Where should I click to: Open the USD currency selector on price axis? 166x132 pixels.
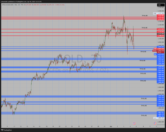click(x=161, y=5)
